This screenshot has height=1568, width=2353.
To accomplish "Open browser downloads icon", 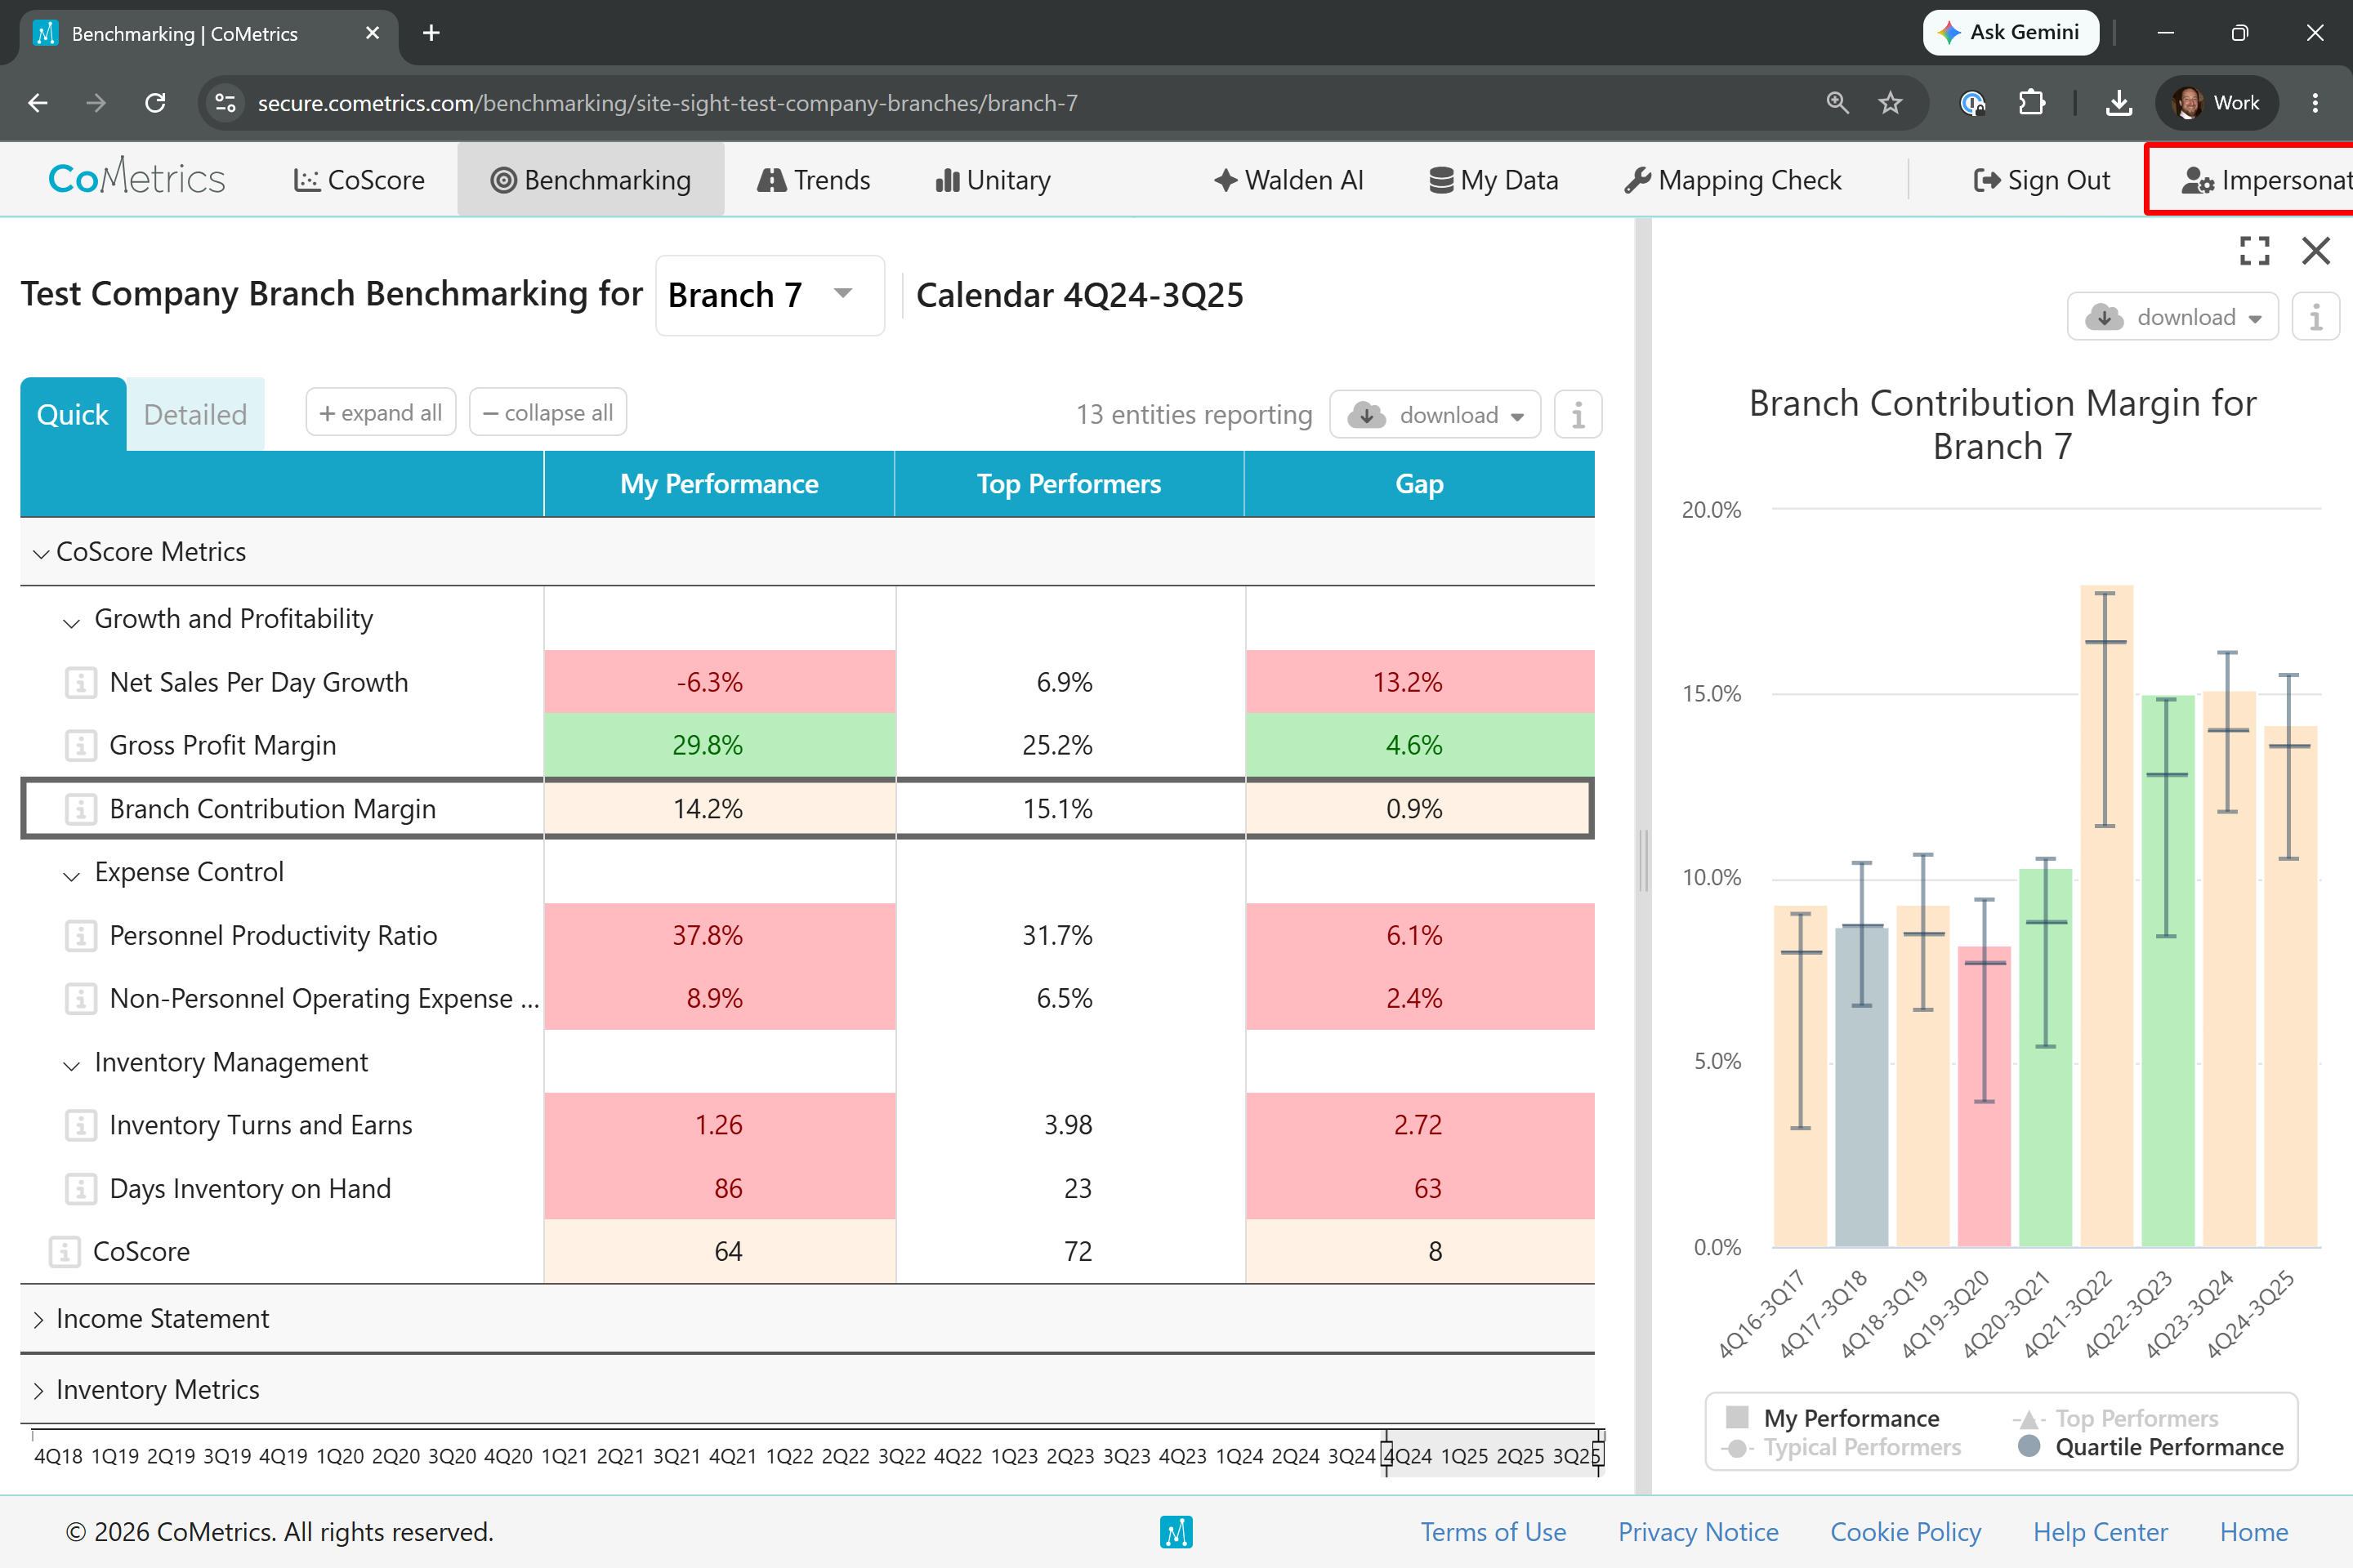I will tap(2119, 103).
